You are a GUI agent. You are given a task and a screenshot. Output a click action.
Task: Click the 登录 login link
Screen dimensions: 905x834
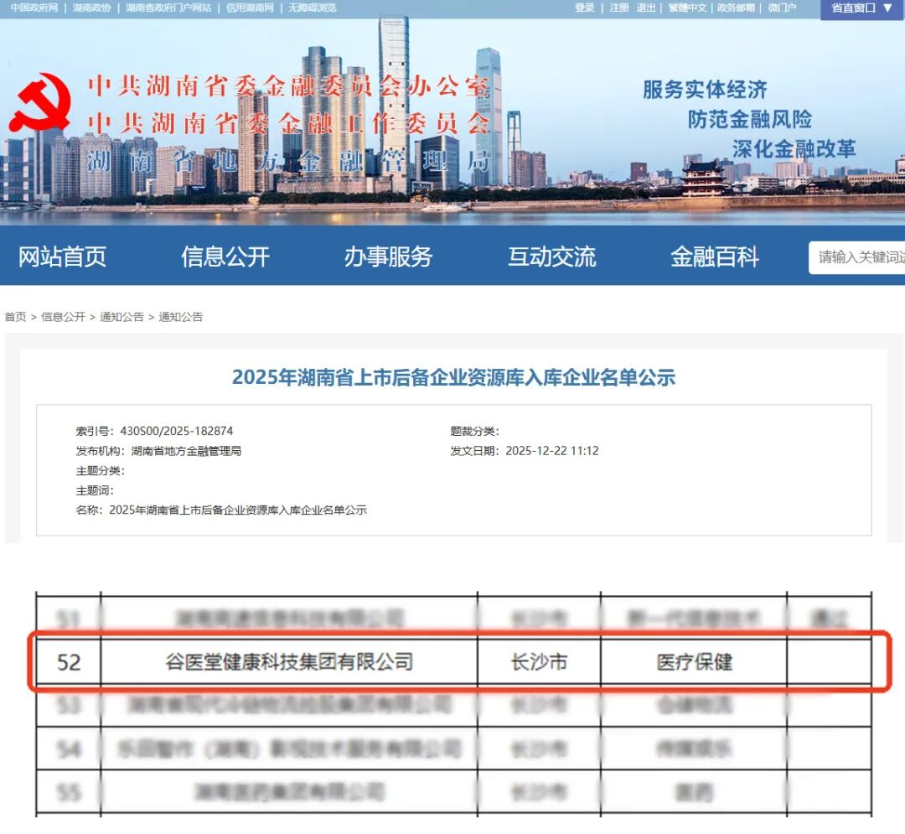coord(584,8)
